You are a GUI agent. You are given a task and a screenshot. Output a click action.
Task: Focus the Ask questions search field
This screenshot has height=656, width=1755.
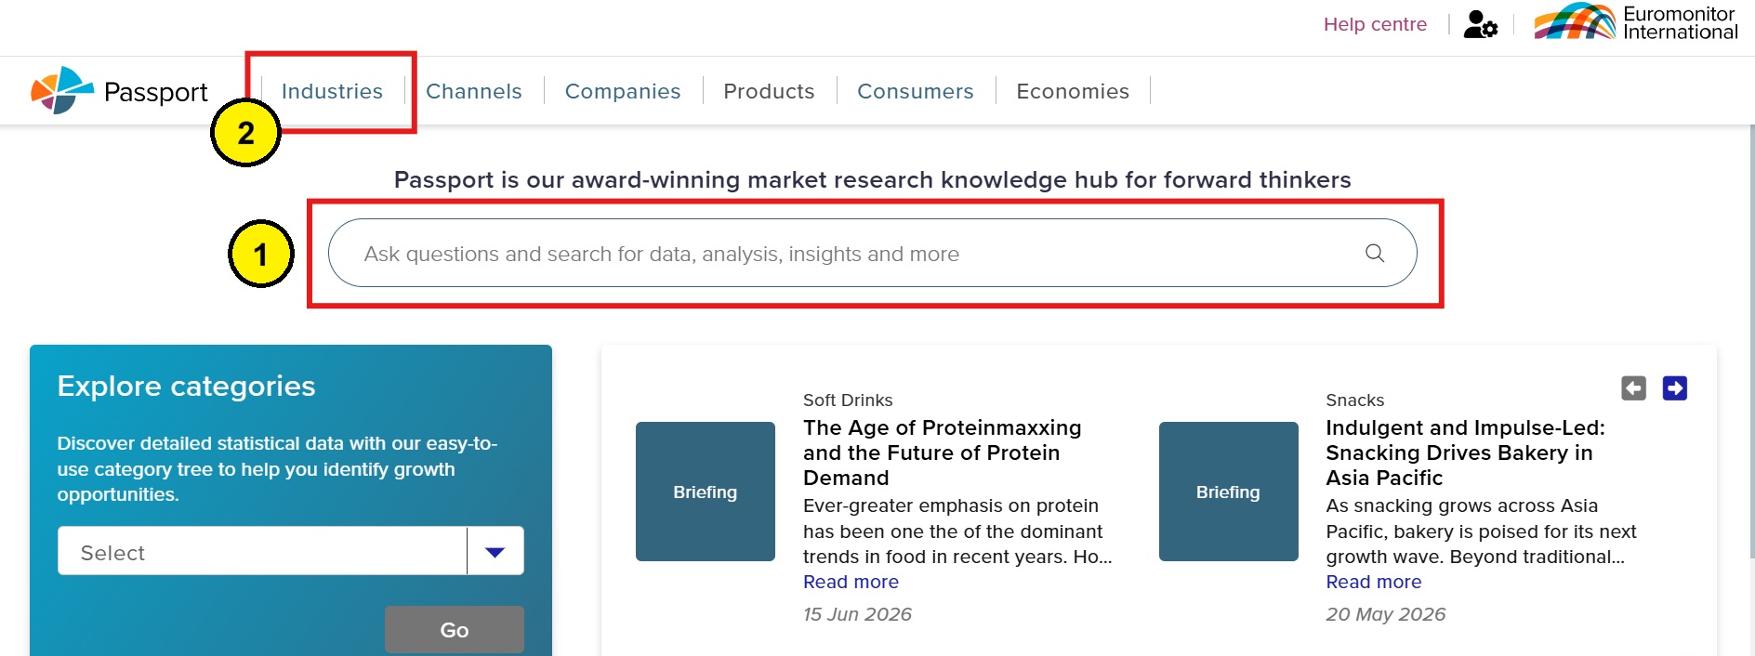tap(872, 253)
